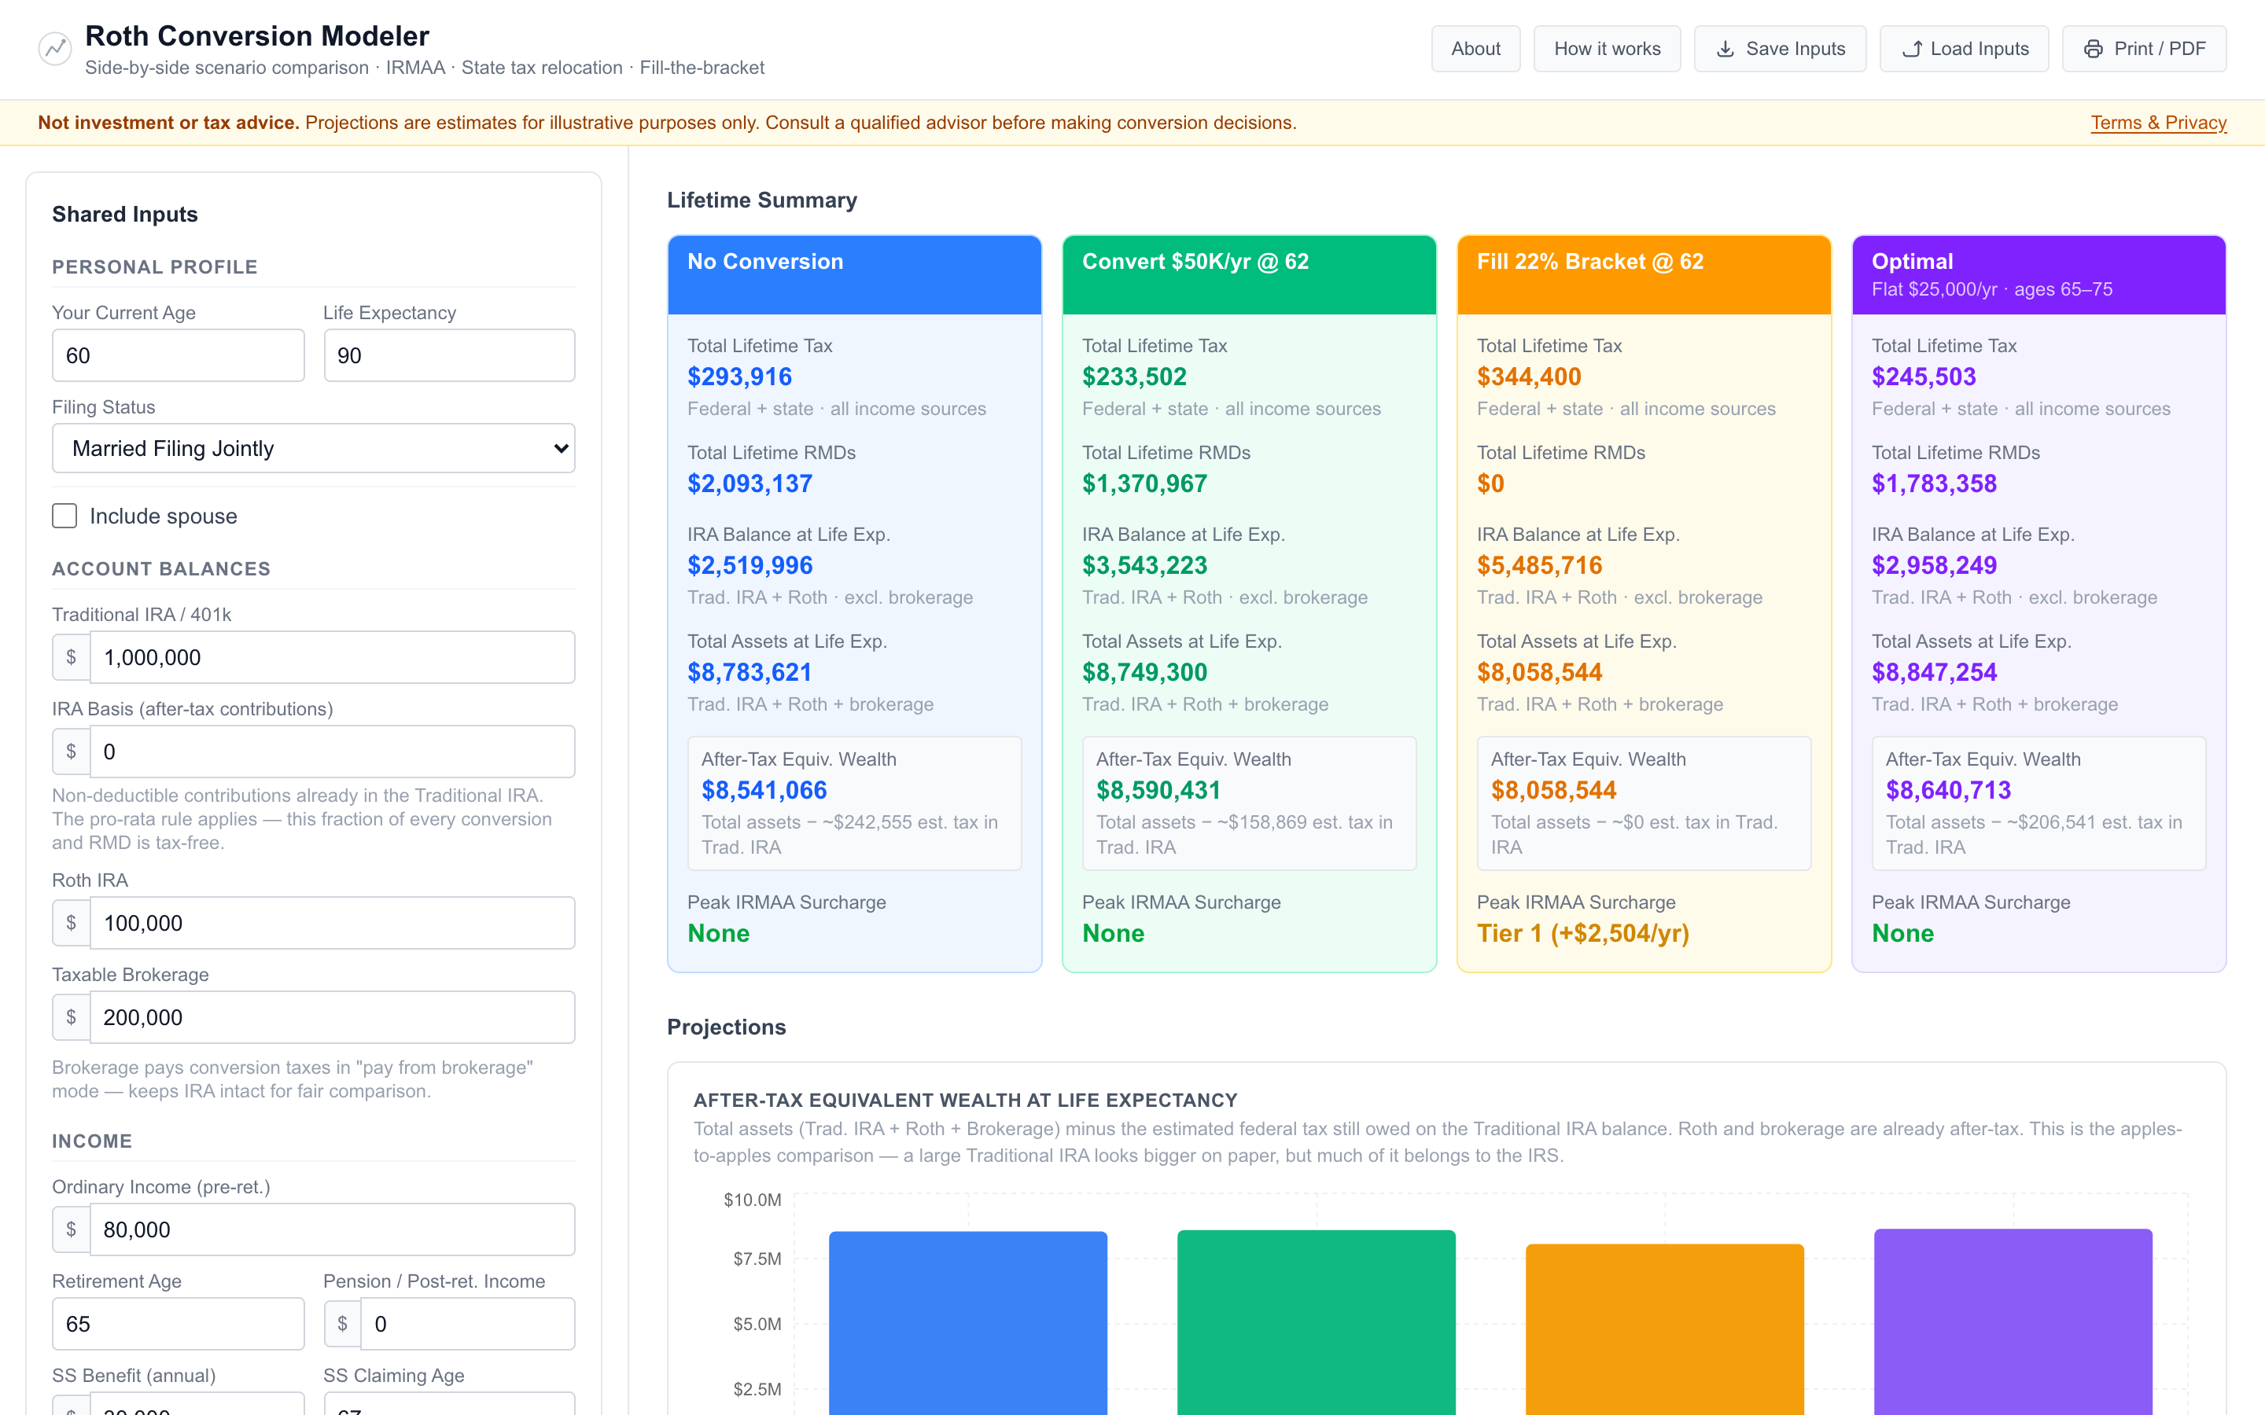Click the Personal Profile section label

click(x=154, y=266)
